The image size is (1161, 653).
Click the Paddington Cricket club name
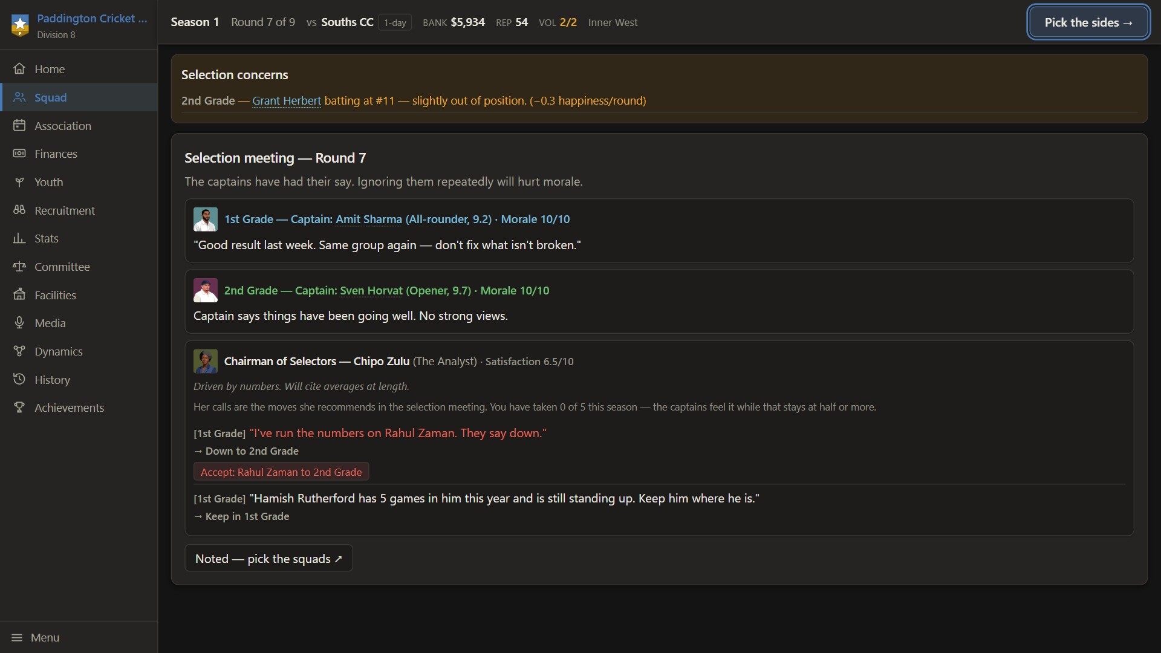pyautogui.click(x=92, y=18)
